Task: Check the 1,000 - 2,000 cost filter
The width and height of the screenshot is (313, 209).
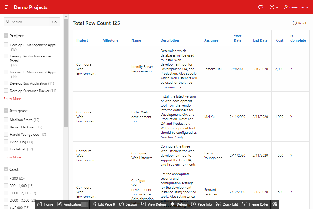Action: point(6,193)
